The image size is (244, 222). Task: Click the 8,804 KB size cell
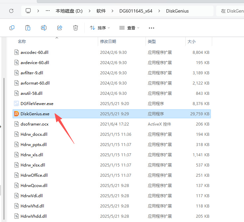click(201, 53)
